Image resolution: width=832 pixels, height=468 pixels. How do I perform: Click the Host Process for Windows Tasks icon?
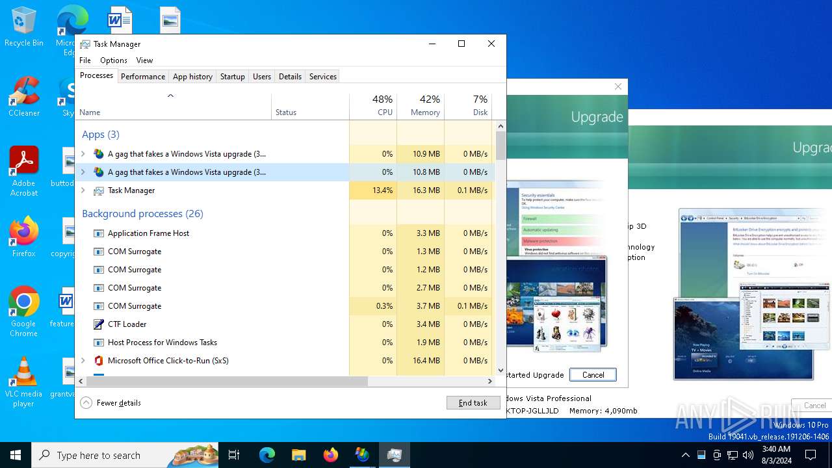[x=99, y=343]
